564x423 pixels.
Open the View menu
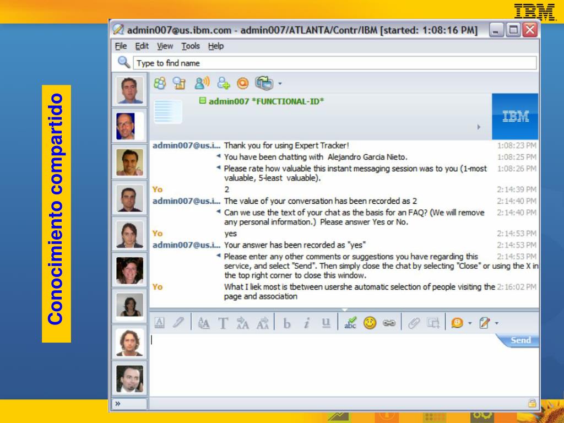[x=165, y=46]
